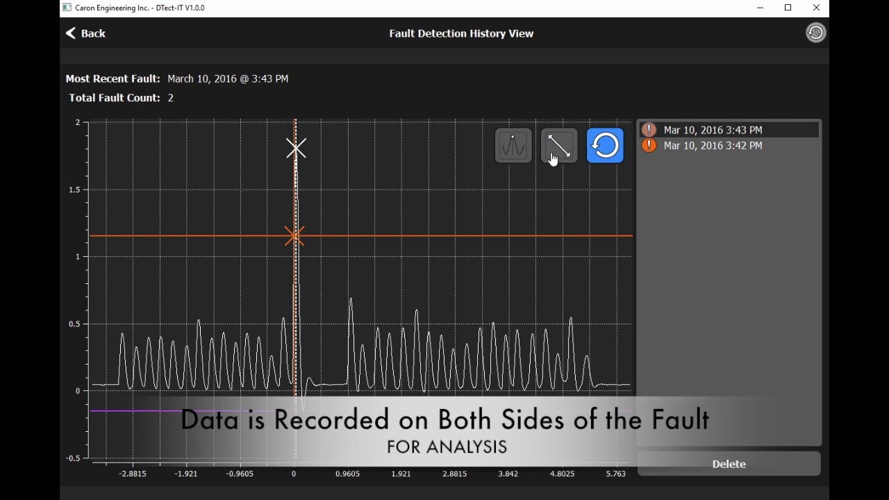Click the white X peak marker
Screen dimensions: 889x500
point(296,148)
